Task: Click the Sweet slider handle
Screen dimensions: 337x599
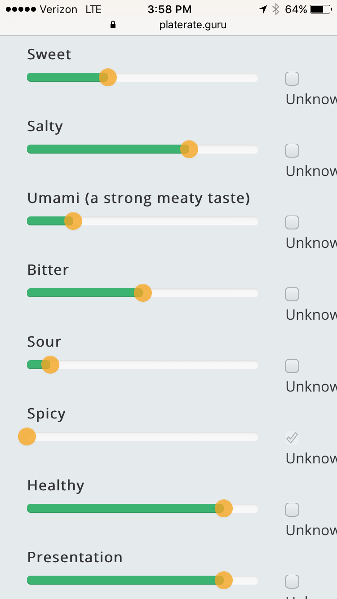Action: coord(108,77)
